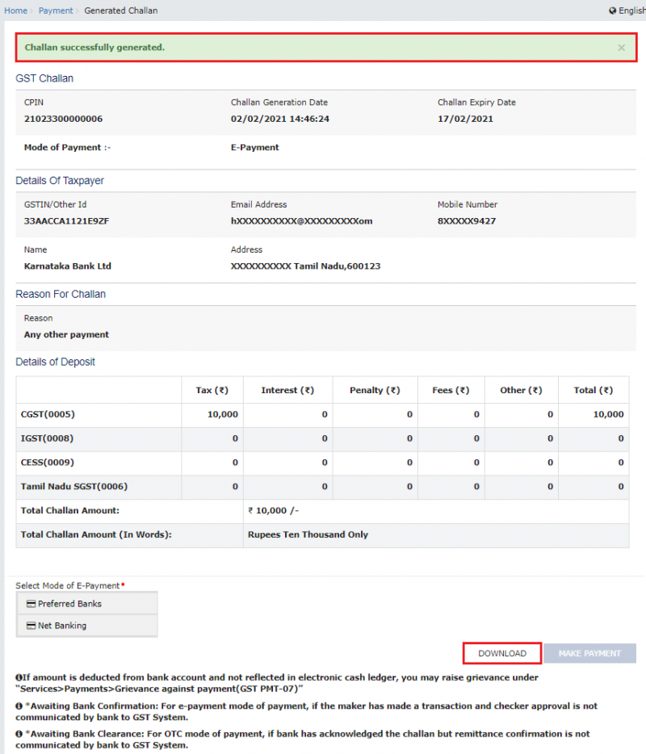Dismiss the Challan successfully generated alert
The height and width of the screenshot is (754, 646).
622,47
